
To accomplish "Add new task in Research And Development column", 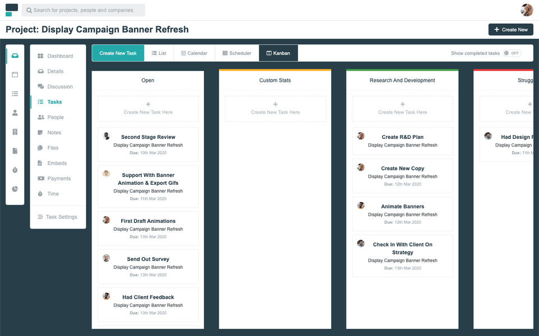I will coord(403,109).
